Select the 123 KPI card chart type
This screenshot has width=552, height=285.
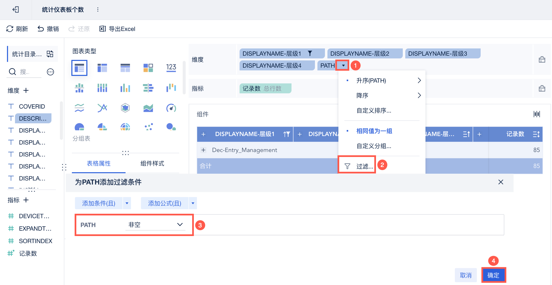point(171,68)
